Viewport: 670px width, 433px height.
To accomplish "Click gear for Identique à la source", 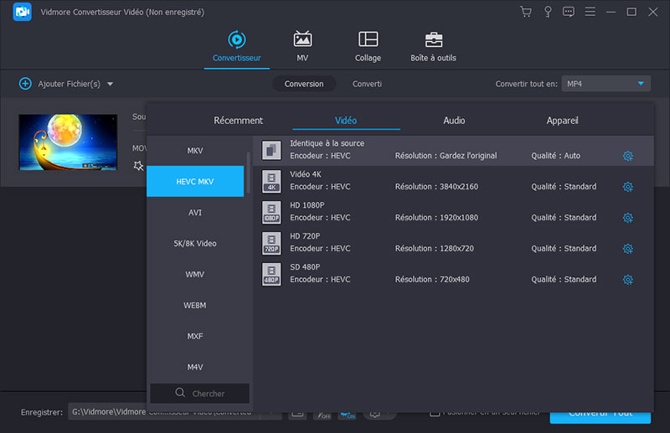I will [x=627, y=156].
